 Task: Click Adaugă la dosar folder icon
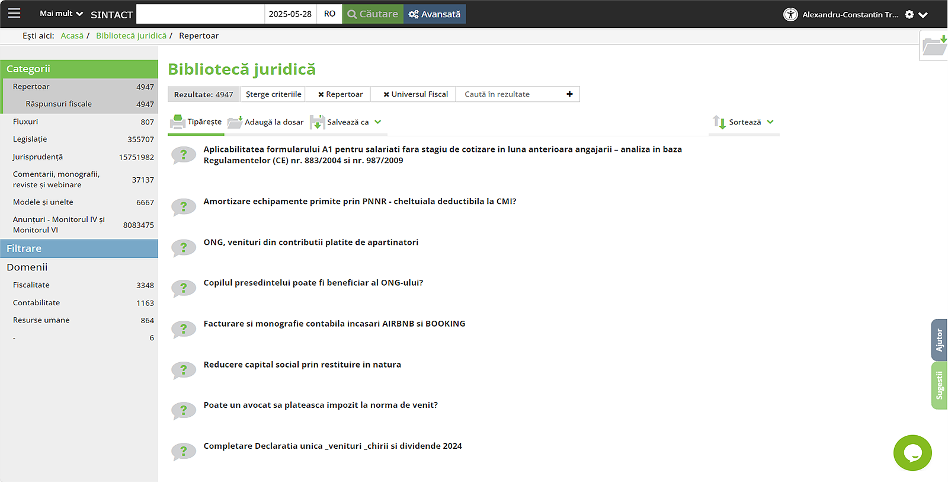[x=235, y=122]
